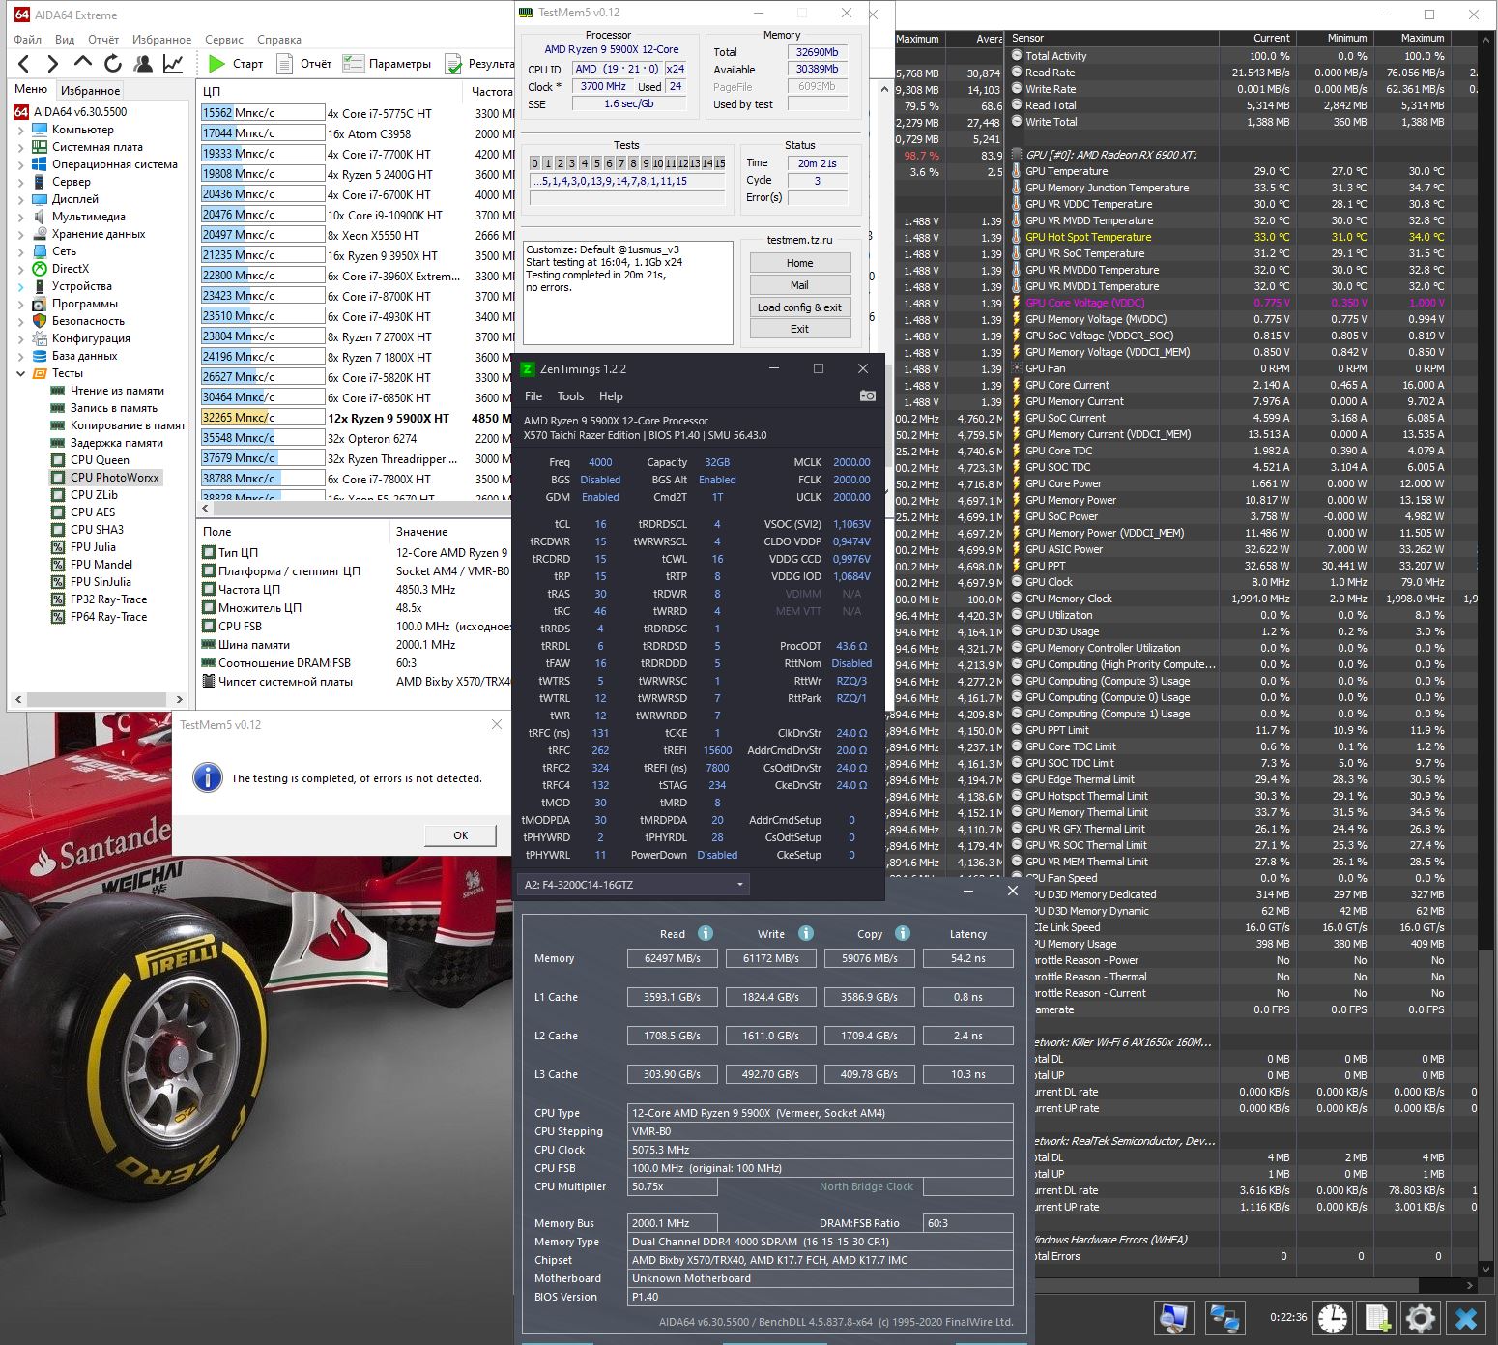Select FP64 Ray-Trace benchmark
Image resolution: width=1498 pixels, height=1345 pixels.
point(108,617)
